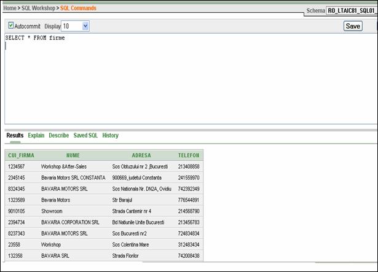Go to Home breadcrumb link
Image resolution: width=378 pixels, height=272 pixels.
point(9,8)
